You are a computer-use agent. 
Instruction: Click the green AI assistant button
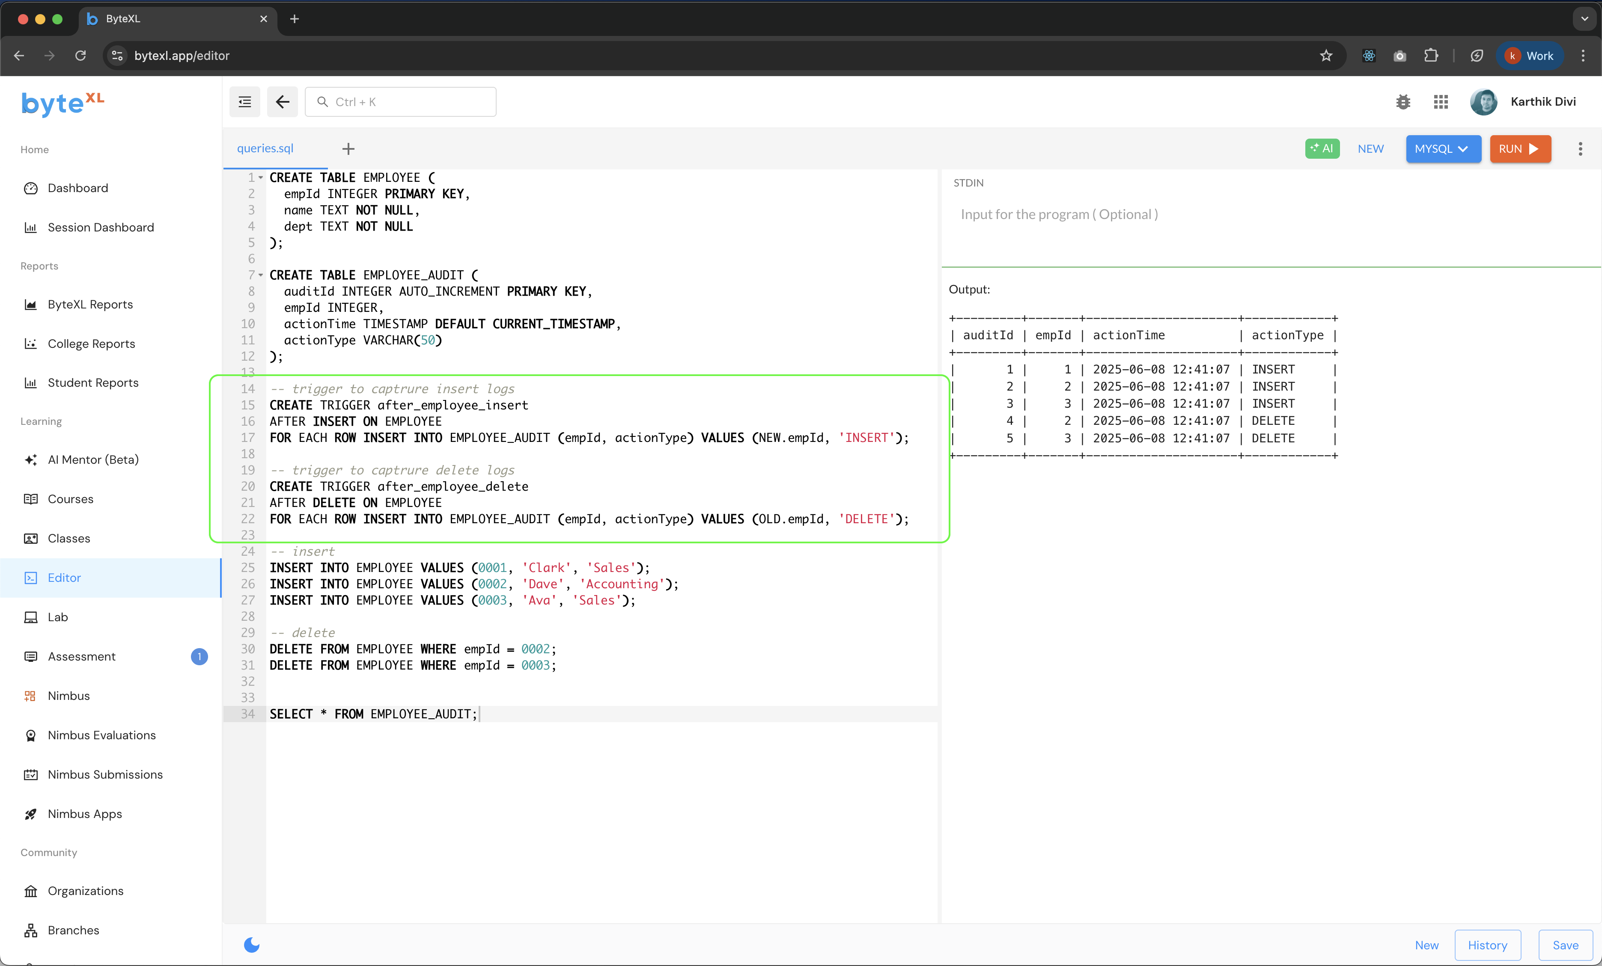click(1322, 148)
